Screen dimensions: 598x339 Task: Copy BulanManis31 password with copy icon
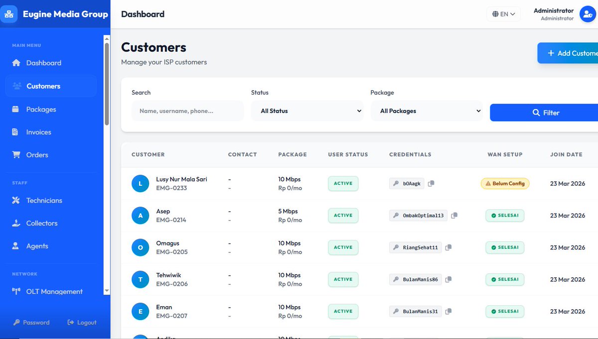(x=448, y=311)
